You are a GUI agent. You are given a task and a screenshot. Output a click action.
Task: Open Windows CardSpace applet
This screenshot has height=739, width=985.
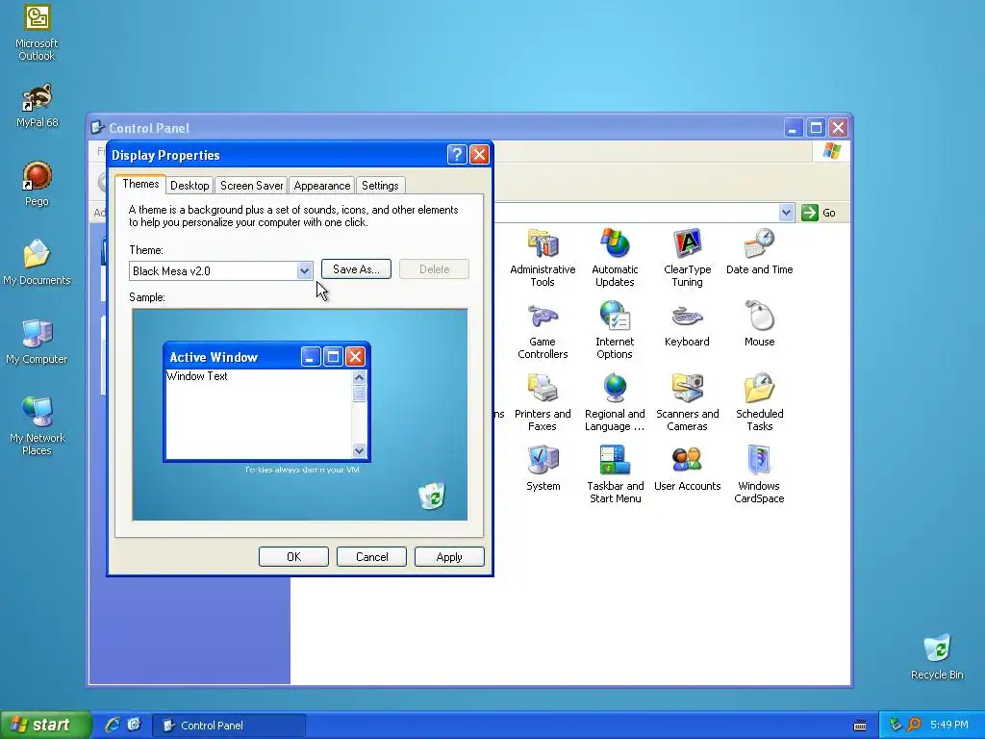[759, 474]
